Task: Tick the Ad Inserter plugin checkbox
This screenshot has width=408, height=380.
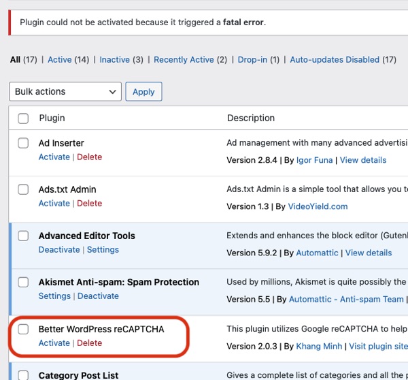Action: (23, 143)
